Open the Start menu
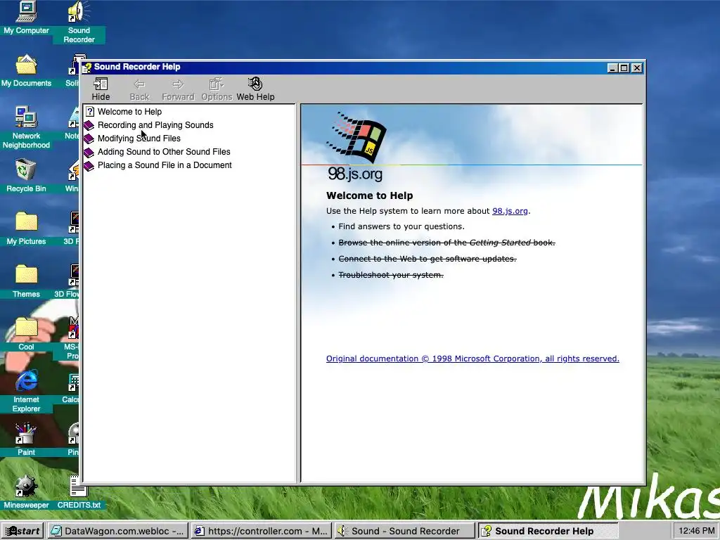The image size is (720, 540). coord(23,531)
